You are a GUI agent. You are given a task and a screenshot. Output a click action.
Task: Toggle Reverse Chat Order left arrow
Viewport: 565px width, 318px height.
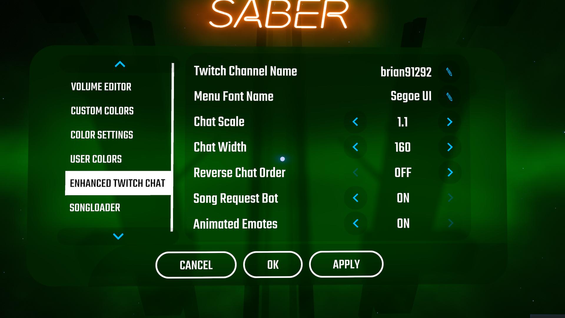355,172
